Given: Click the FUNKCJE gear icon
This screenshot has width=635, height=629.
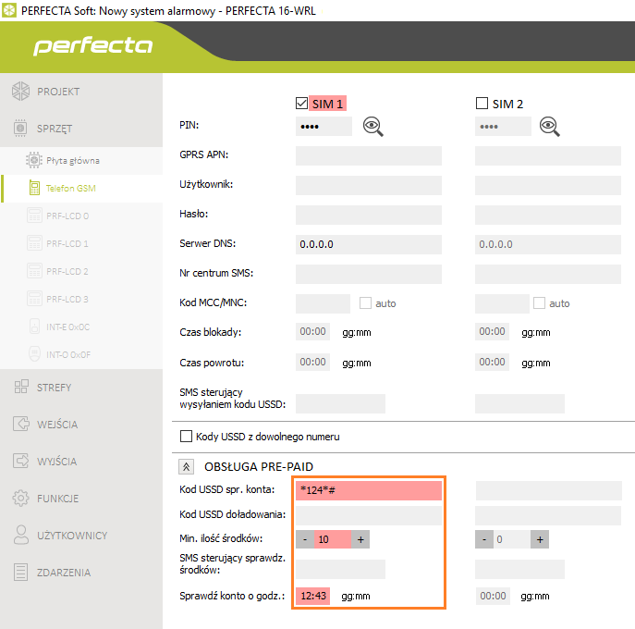Looking at the screenshot, I should click(x=20, y=498).
